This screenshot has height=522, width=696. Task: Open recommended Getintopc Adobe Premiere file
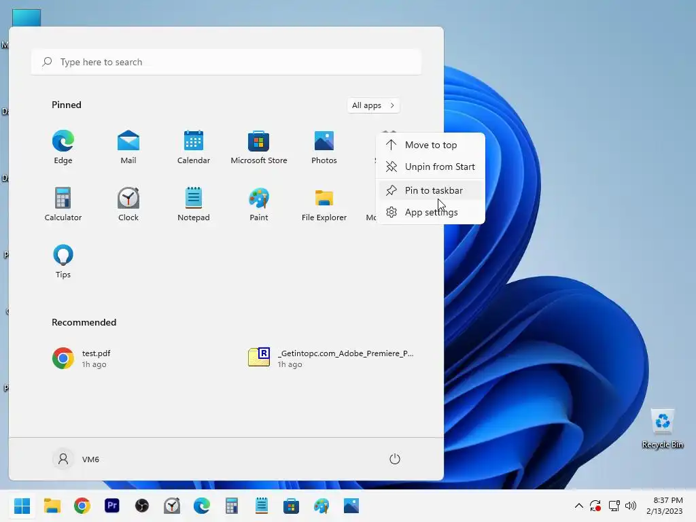point(331,358)
